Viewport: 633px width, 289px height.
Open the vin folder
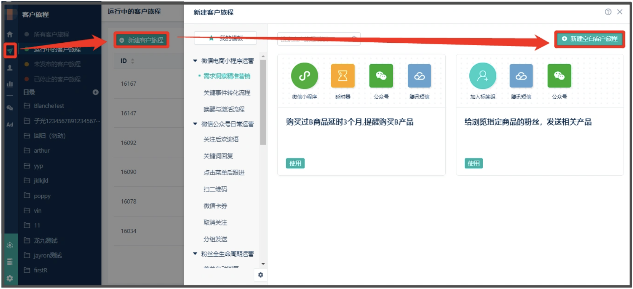37,211
